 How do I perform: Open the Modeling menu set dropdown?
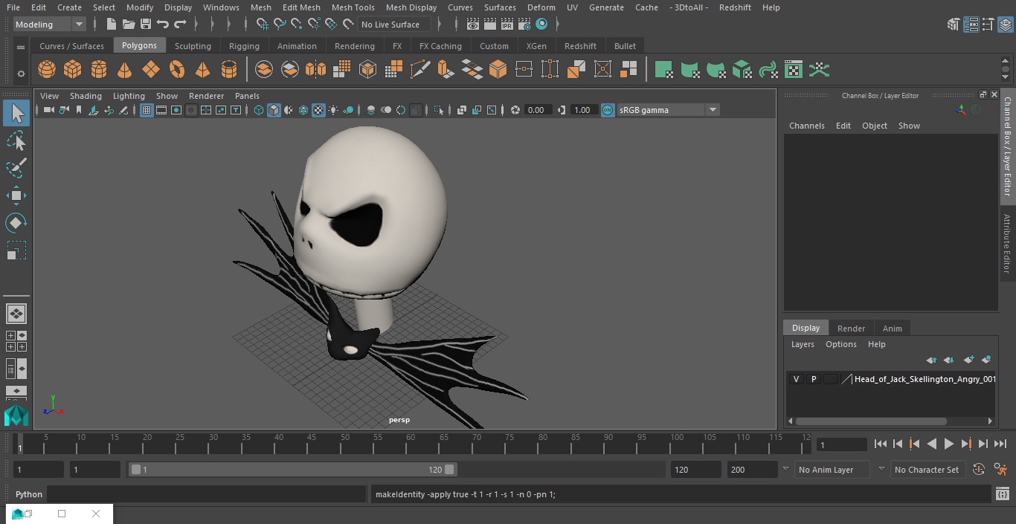coord(50,25)
